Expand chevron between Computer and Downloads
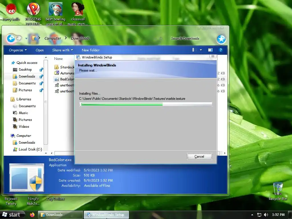The image size is (292, 219). 66,38
